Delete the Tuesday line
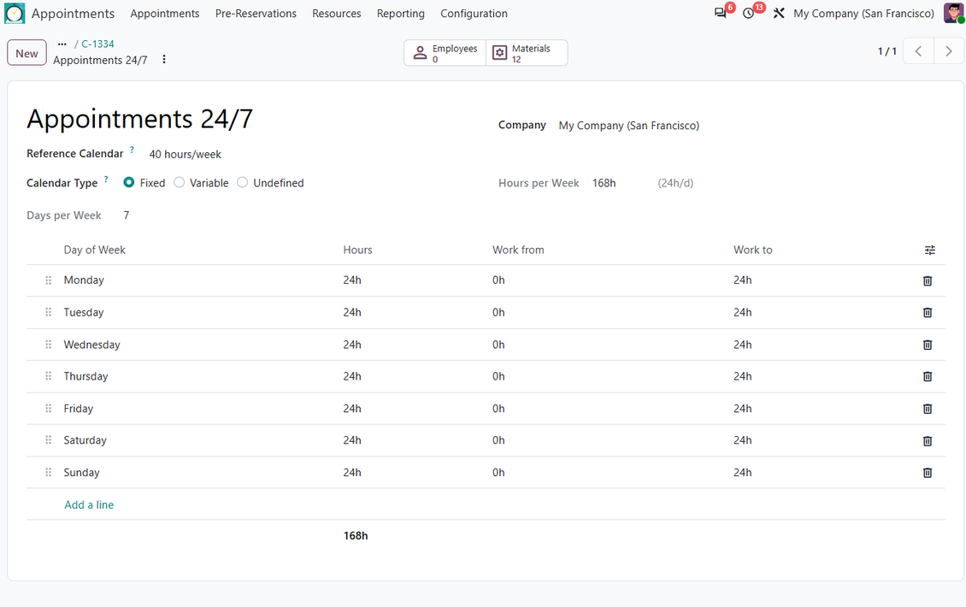Screen dimensions: 966x607 (928, 312)
